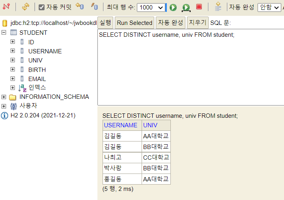The image size is (284, 200).
Task: Click the INFORMATION_SCHEMA folder icon
Action: (13, 97)
